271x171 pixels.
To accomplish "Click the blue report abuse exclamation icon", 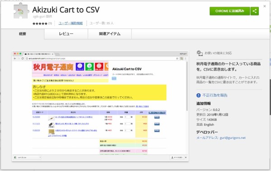I will (198, 95).
